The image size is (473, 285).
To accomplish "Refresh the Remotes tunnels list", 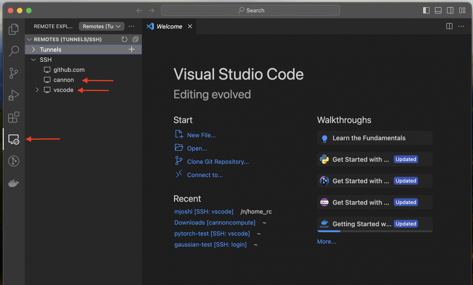I will (x=124, y=39).
